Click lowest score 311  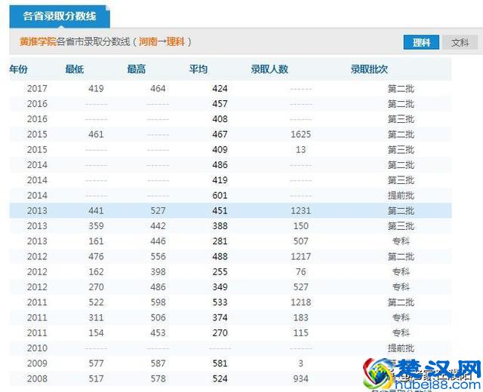pos(96,317)
